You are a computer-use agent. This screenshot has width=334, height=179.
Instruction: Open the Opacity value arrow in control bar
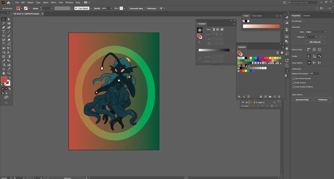111,8
